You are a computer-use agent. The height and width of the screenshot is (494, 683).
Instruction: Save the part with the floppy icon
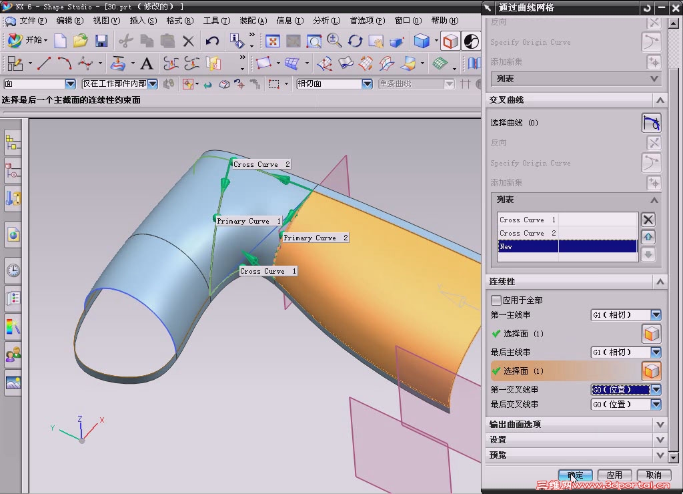[101, 41]
